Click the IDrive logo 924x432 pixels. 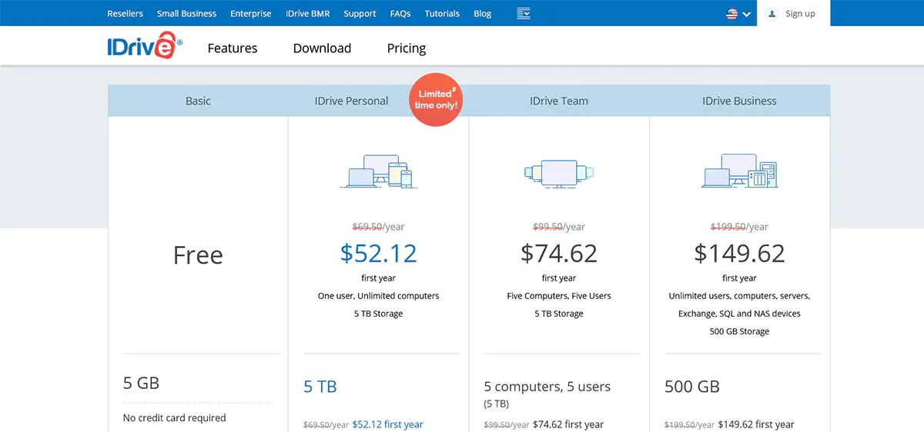tap(145, 47)
